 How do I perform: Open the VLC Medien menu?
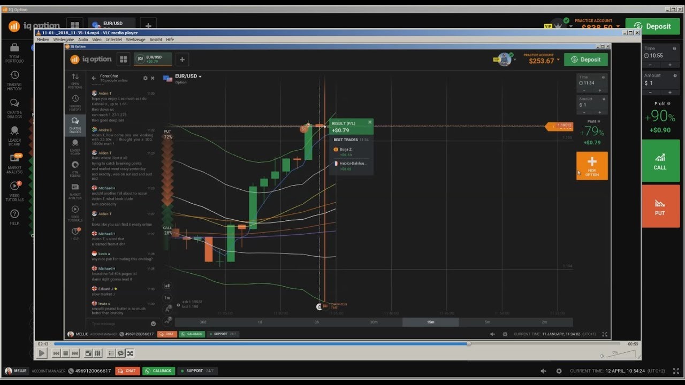(x=43, y=40)
